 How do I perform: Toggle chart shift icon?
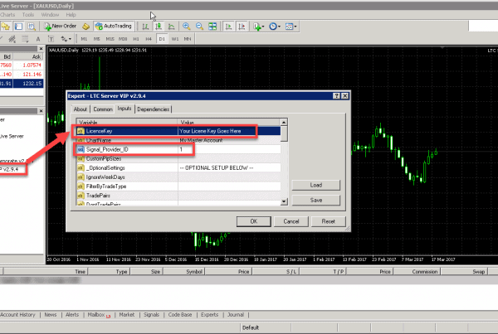242,27
